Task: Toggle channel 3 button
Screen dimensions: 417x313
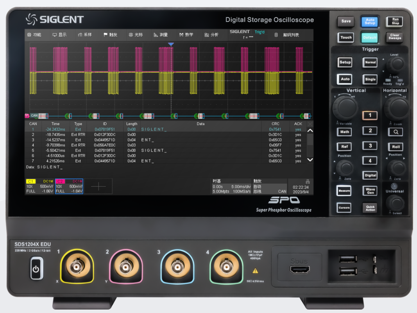Action: click(370, 146)
